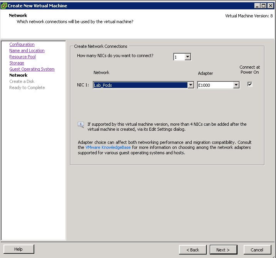The image size is (276, 258).
Task: Proceed with the Next > button
Action: pos(223,250)
